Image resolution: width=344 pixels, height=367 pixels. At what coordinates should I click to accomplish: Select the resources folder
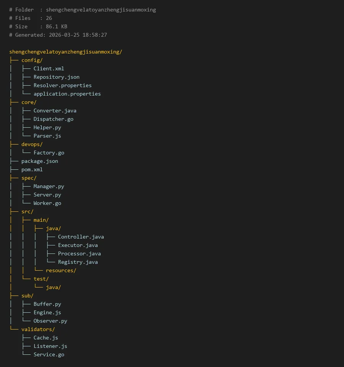pyautogui.click(x=61, y=270)
